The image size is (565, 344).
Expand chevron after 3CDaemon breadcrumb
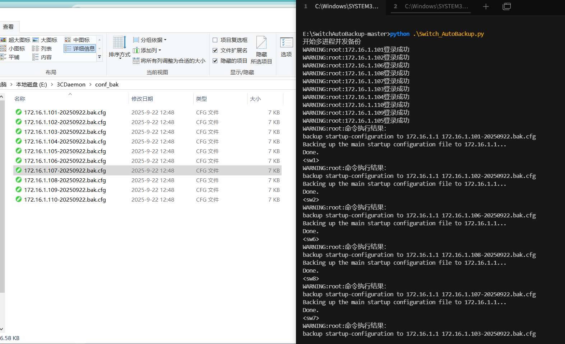pyautogui.click(x=91, y=84)
